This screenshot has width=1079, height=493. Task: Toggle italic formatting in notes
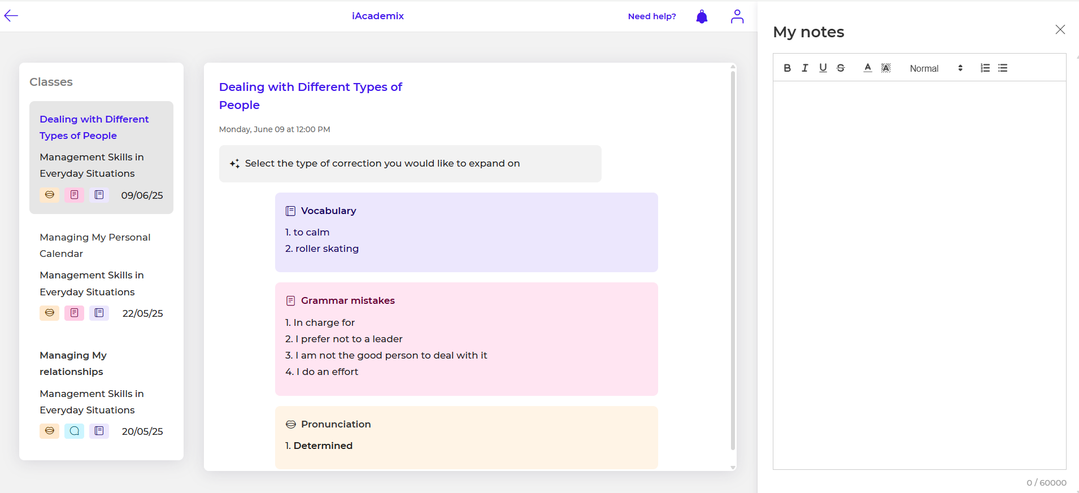[x=805, y=68]
